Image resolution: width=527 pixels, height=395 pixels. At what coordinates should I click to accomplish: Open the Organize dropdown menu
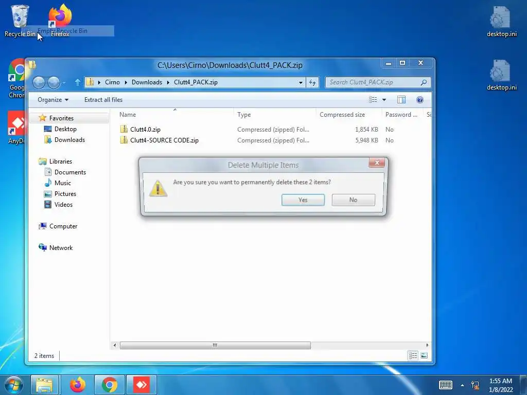(53, 100)
